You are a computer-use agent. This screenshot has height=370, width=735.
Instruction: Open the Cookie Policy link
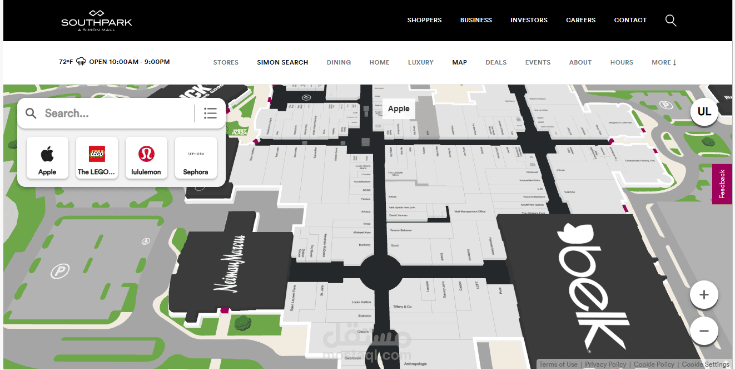coord(654,364)
